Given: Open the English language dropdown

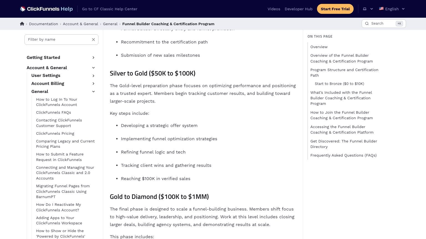Looking at the screenshot, I should 392,9.
